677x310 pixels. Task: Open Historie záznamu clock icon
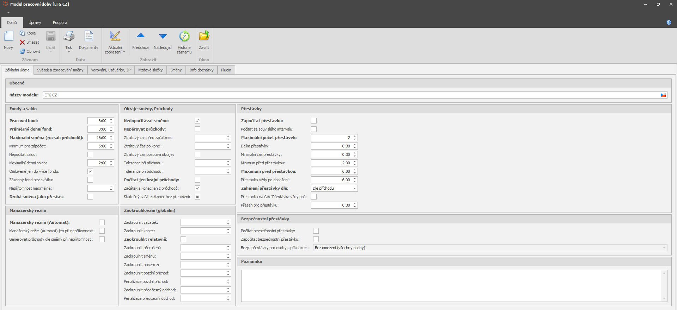(184, 36)
